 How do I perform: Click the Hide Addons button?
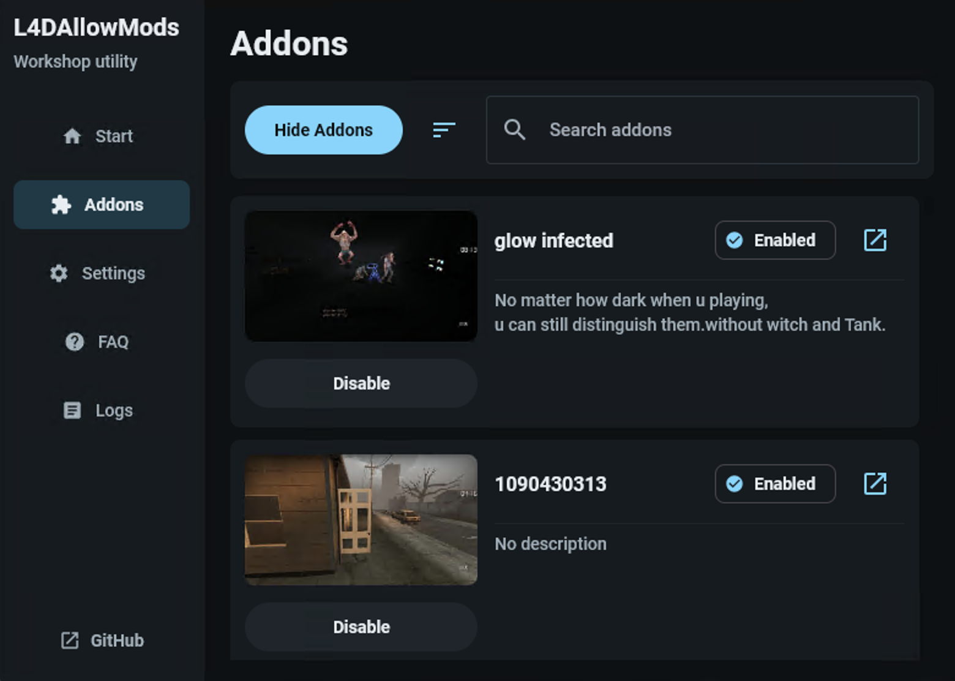coord(323,130)
